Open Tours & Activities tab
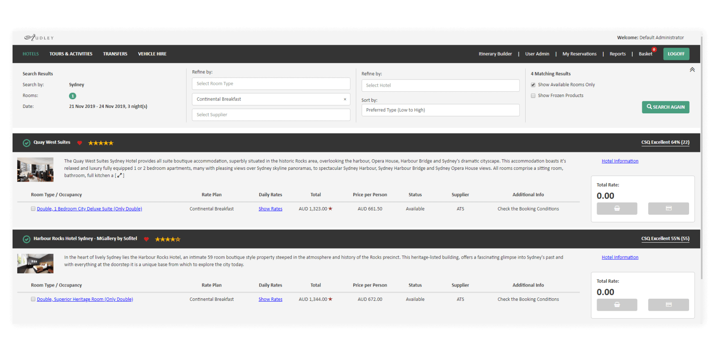715x356 pixels. pos(71,54)
